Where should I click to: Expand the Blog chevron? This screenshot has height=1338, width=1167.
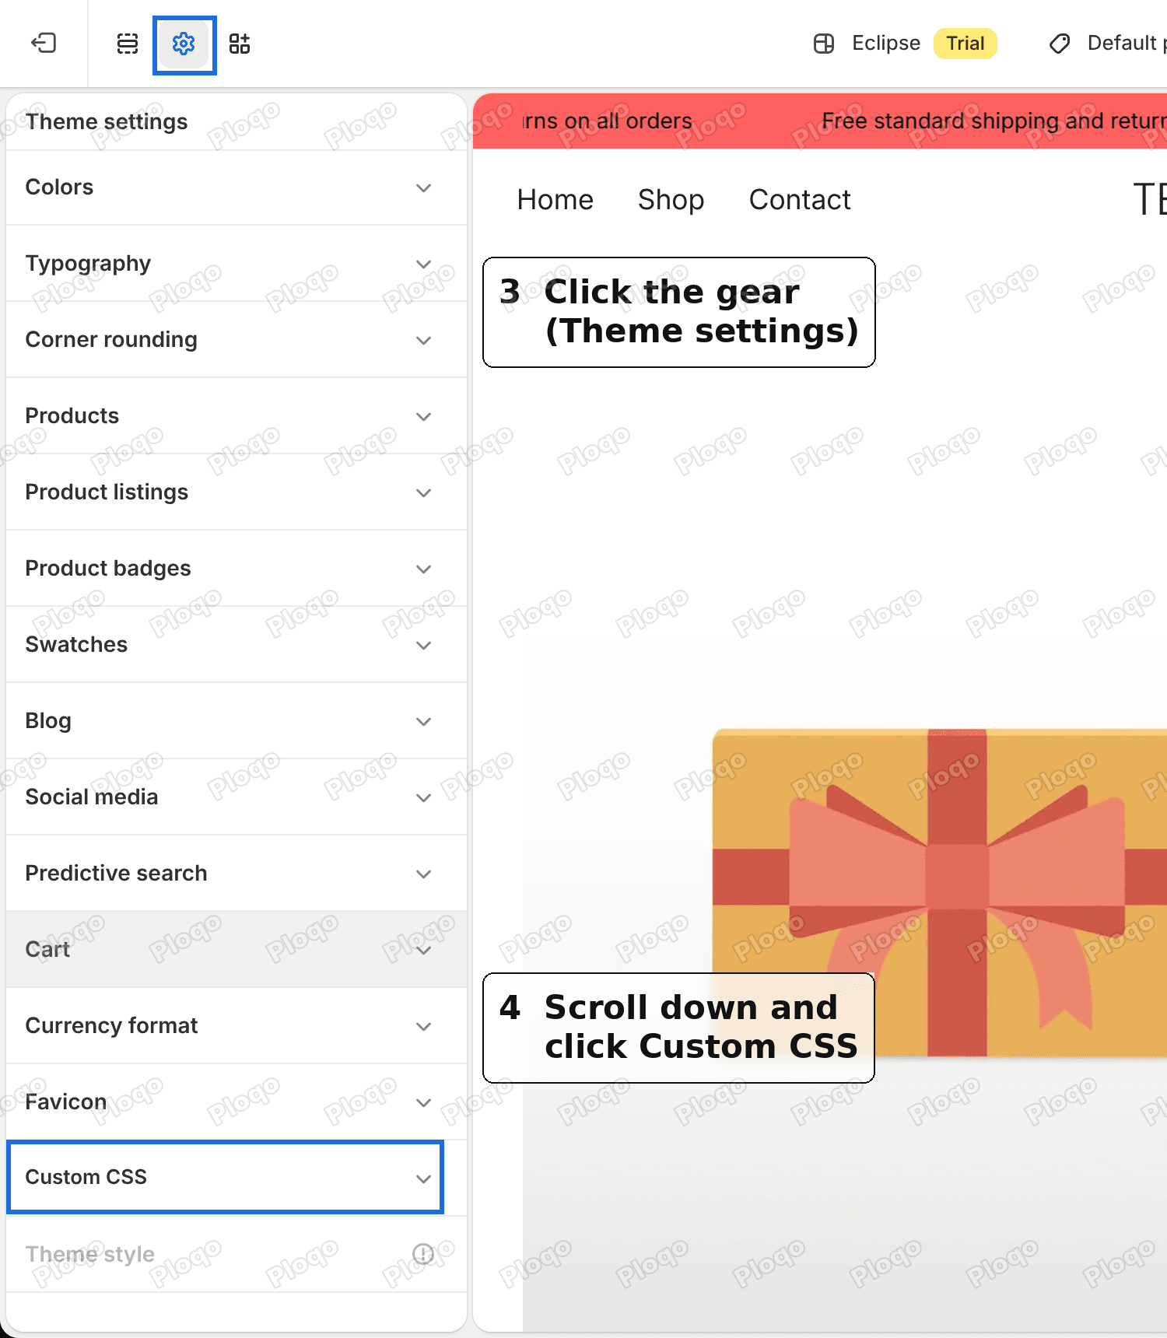click(423, 722)
